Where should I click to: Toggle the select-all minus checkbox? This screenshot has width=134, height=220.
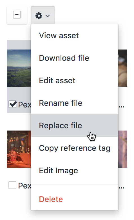[17, 15]
